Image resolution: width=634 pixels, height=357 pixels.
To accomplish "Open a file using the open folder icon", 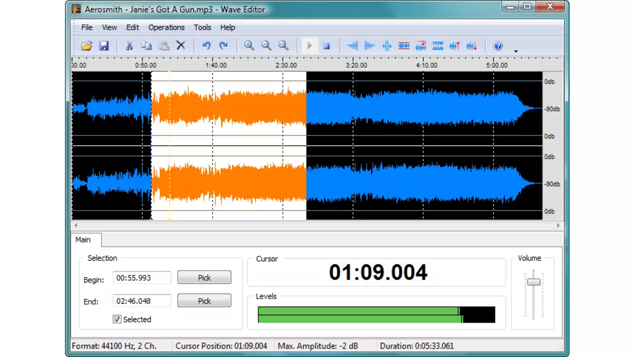I will click(x=87, y=45).
